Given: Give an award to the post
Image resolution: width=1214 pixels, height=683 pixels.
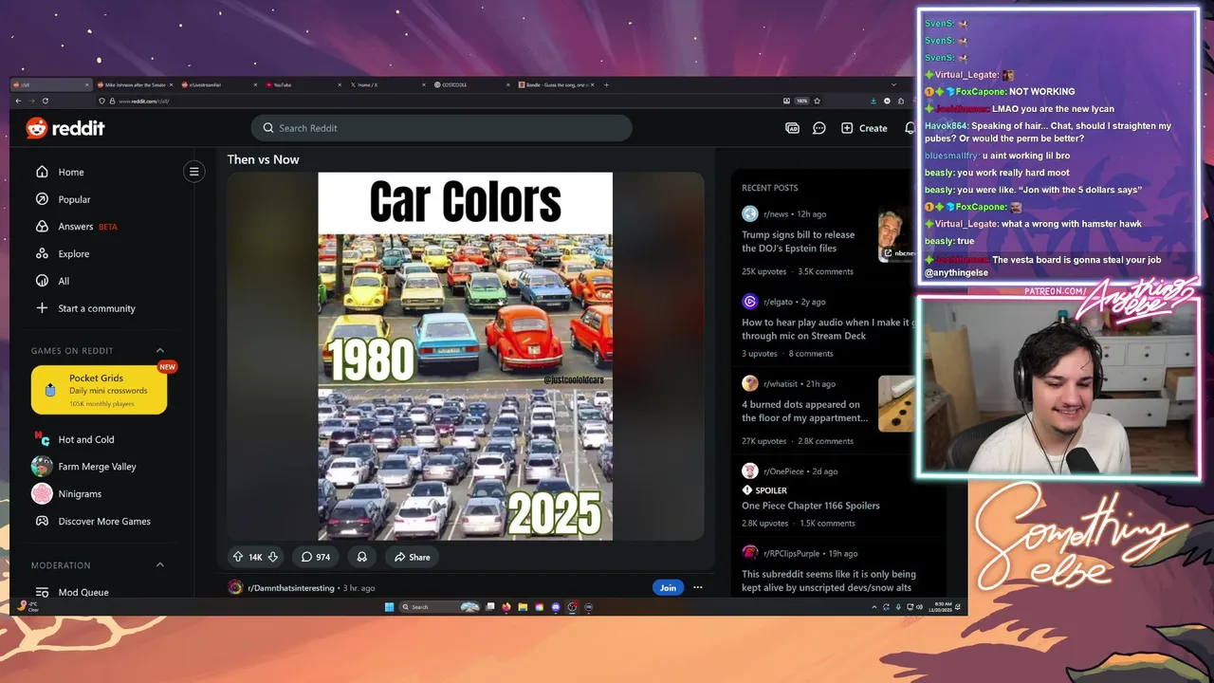Looking at the screenshot, I should 361,557.
